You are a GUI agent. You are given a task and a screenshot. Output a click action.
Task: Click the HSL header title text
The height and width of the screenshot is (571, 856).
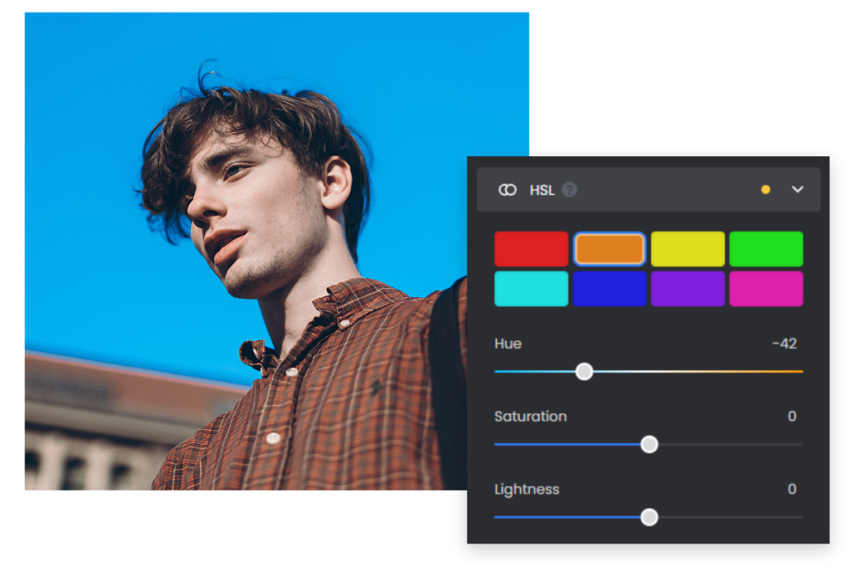(x=542, y=190)
